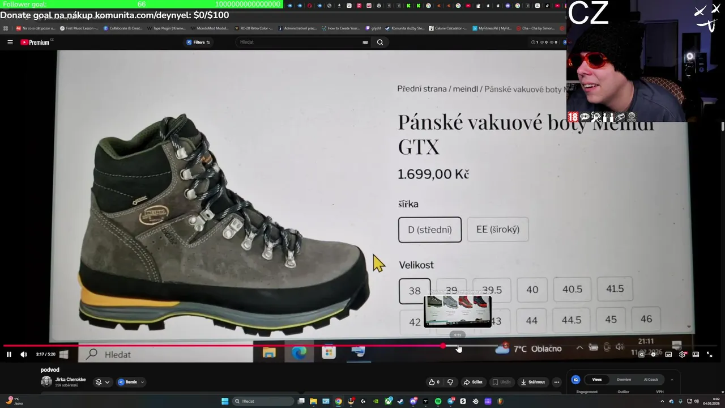Open the player settings gear
This screenshot has width=725, height=408.
pyautogui.click(x=682, y=354)
